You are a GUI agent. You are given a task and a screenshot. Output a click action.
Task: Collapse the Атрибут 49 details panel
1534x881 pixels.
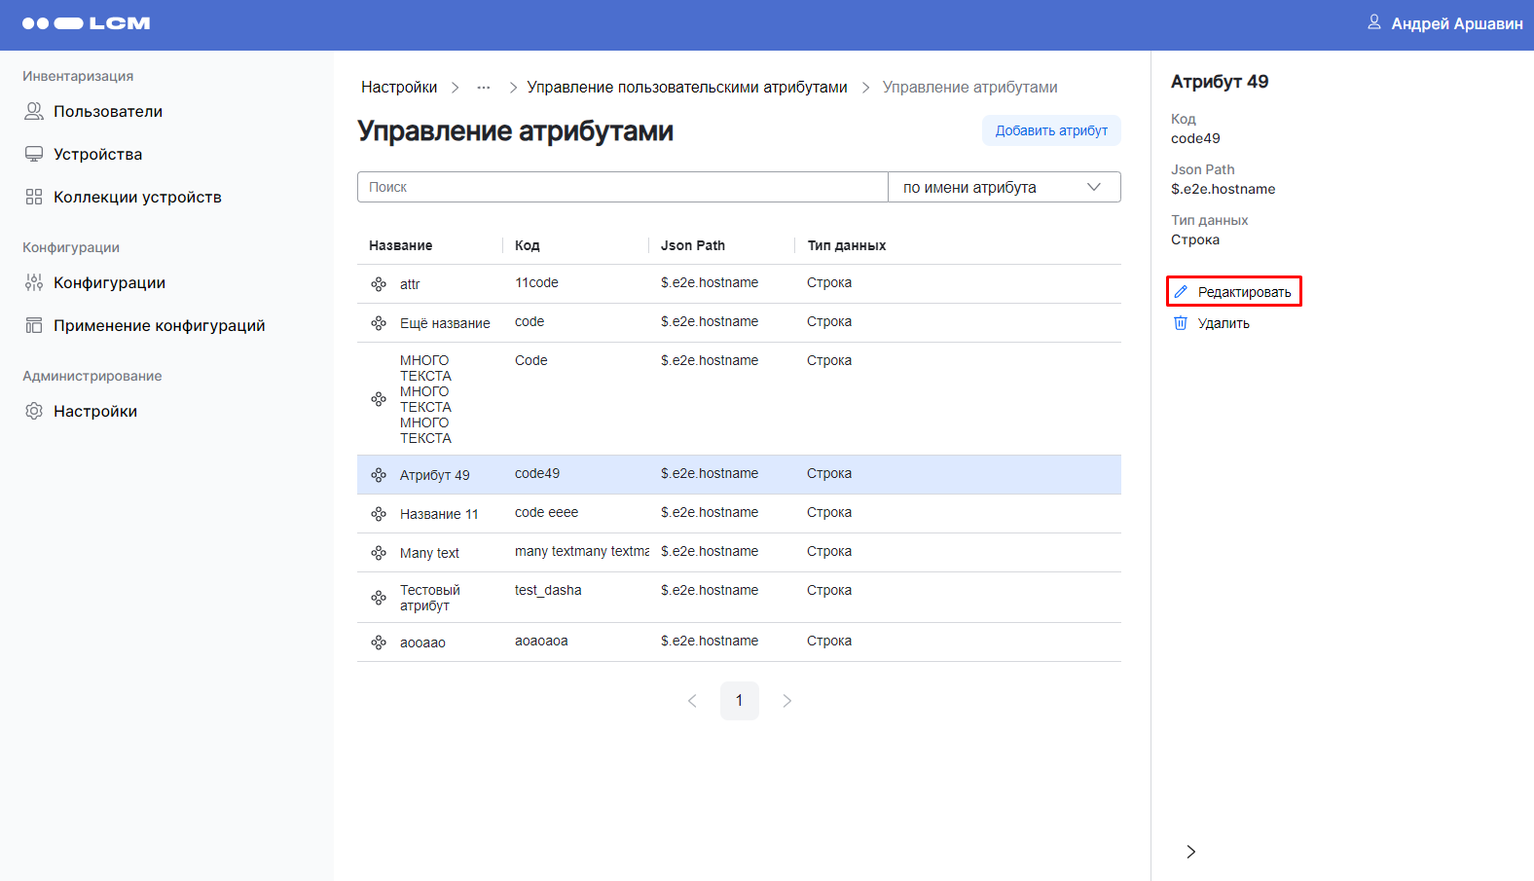[1190, 852]
